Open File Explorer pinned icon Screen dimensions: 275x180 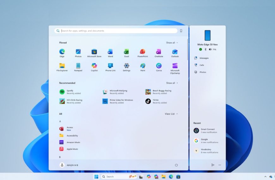(62, 67)
